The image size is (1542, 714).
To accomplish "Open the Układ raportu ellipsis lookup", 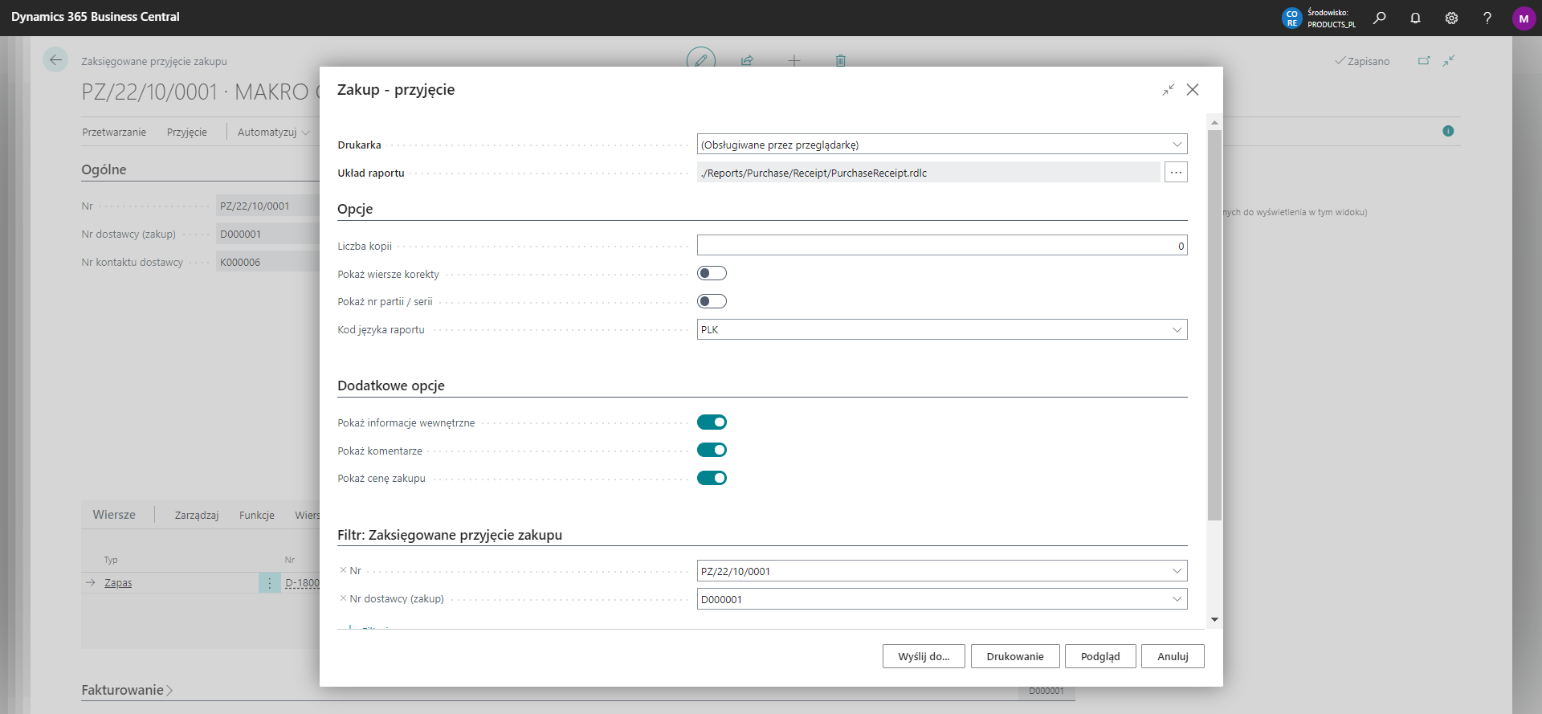I will (1176, 172).
